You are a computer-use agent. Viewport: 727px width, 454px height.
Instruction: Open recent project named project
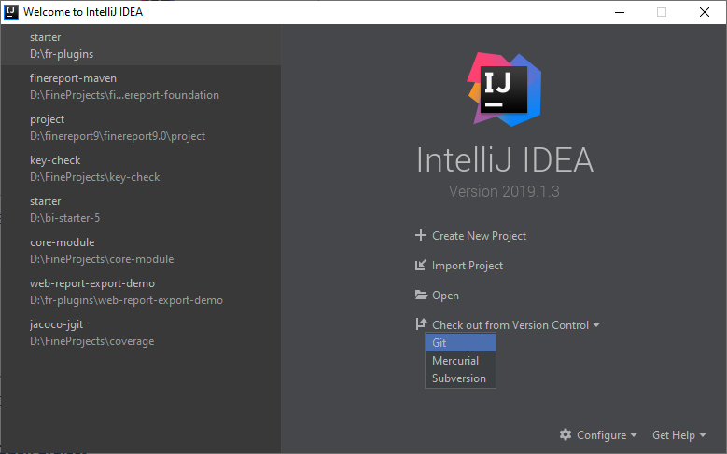point(141,128)
